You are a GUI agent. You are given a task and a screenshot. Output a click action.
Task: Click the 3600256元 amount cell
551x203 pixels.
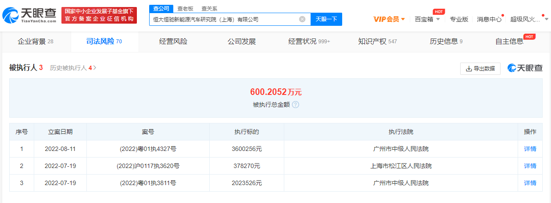[x=247, y=149]
